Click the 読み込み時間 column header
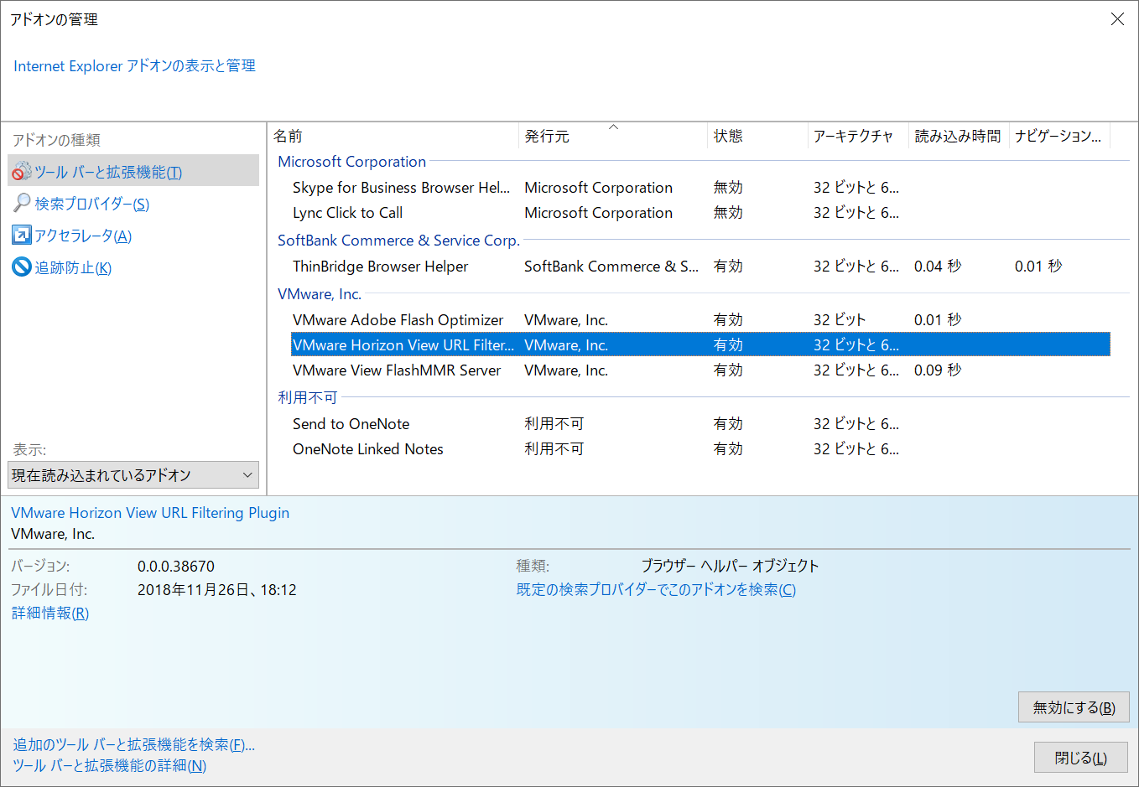This screenshot has height=787, width=1139. pyautogui.click(x=959, y=136)
